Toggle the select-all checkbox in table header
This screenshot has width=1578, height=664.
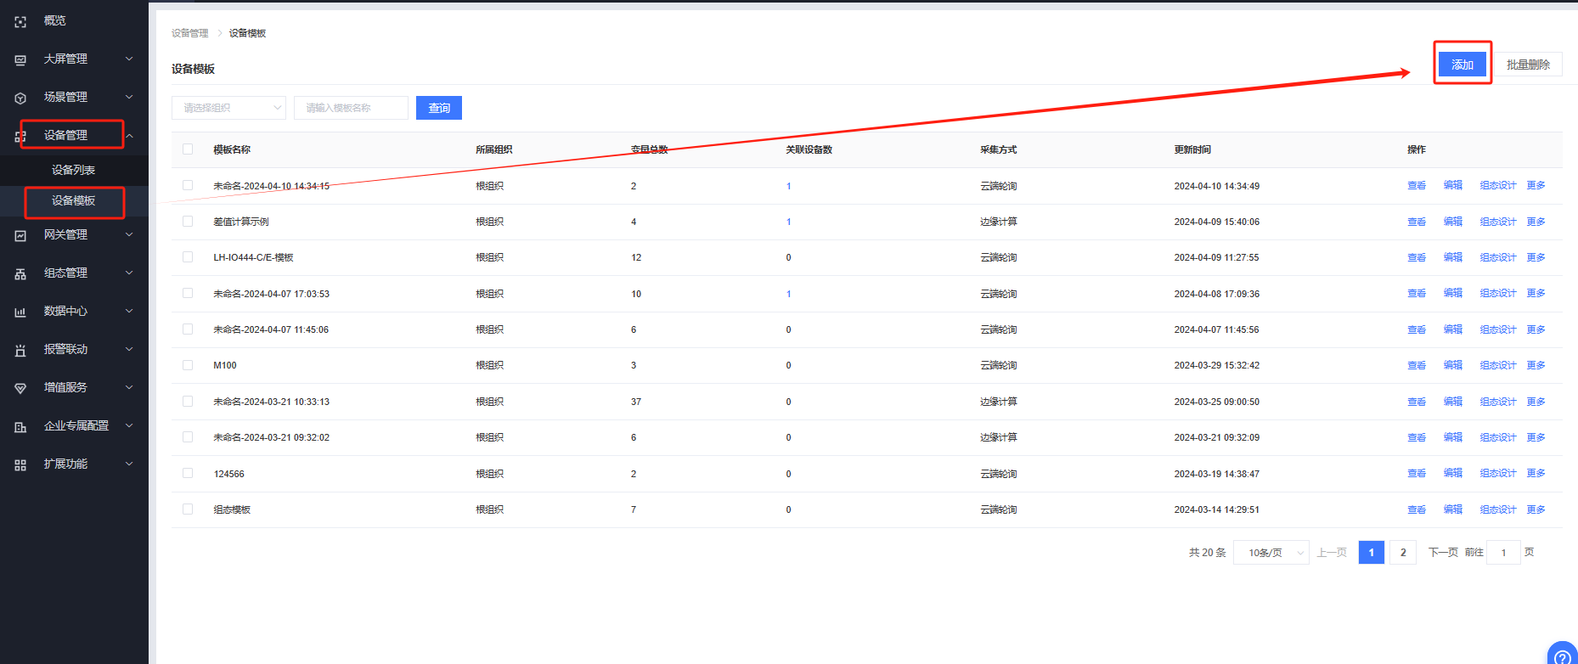tap(188, 149)
